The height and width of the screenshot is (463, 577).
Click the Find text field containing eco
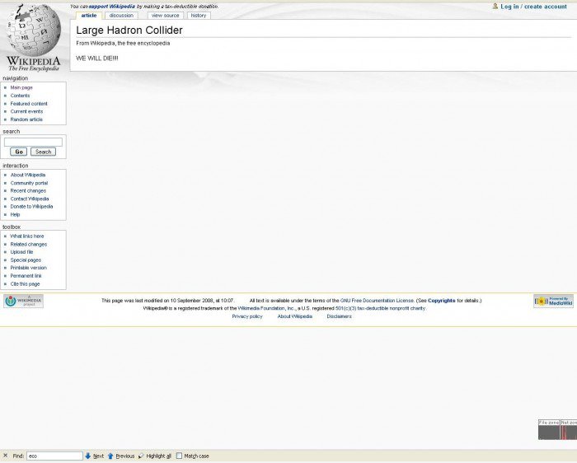coord(54,456)
